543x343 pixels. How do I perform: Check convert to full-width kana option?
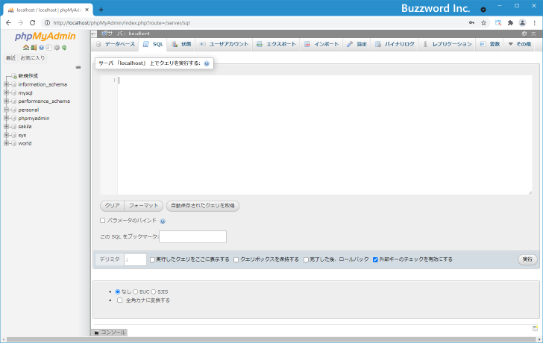coord(120,300)
